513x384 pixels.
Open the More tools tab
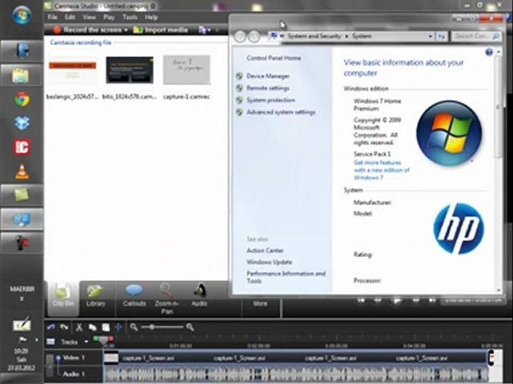pos(260,303)
